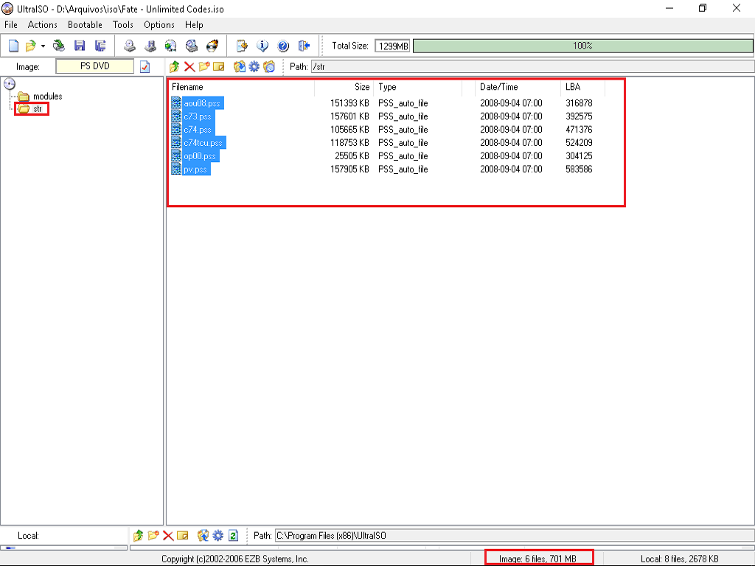This screenshot has height=566, width=755.
Task: Click the red X delete icon above file list
Action: pos(189,67)
